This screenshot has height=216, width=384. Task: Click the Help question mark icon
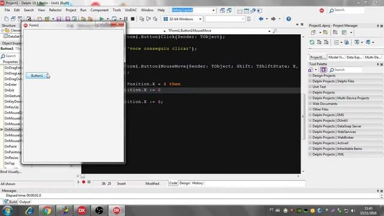point(289,19)
